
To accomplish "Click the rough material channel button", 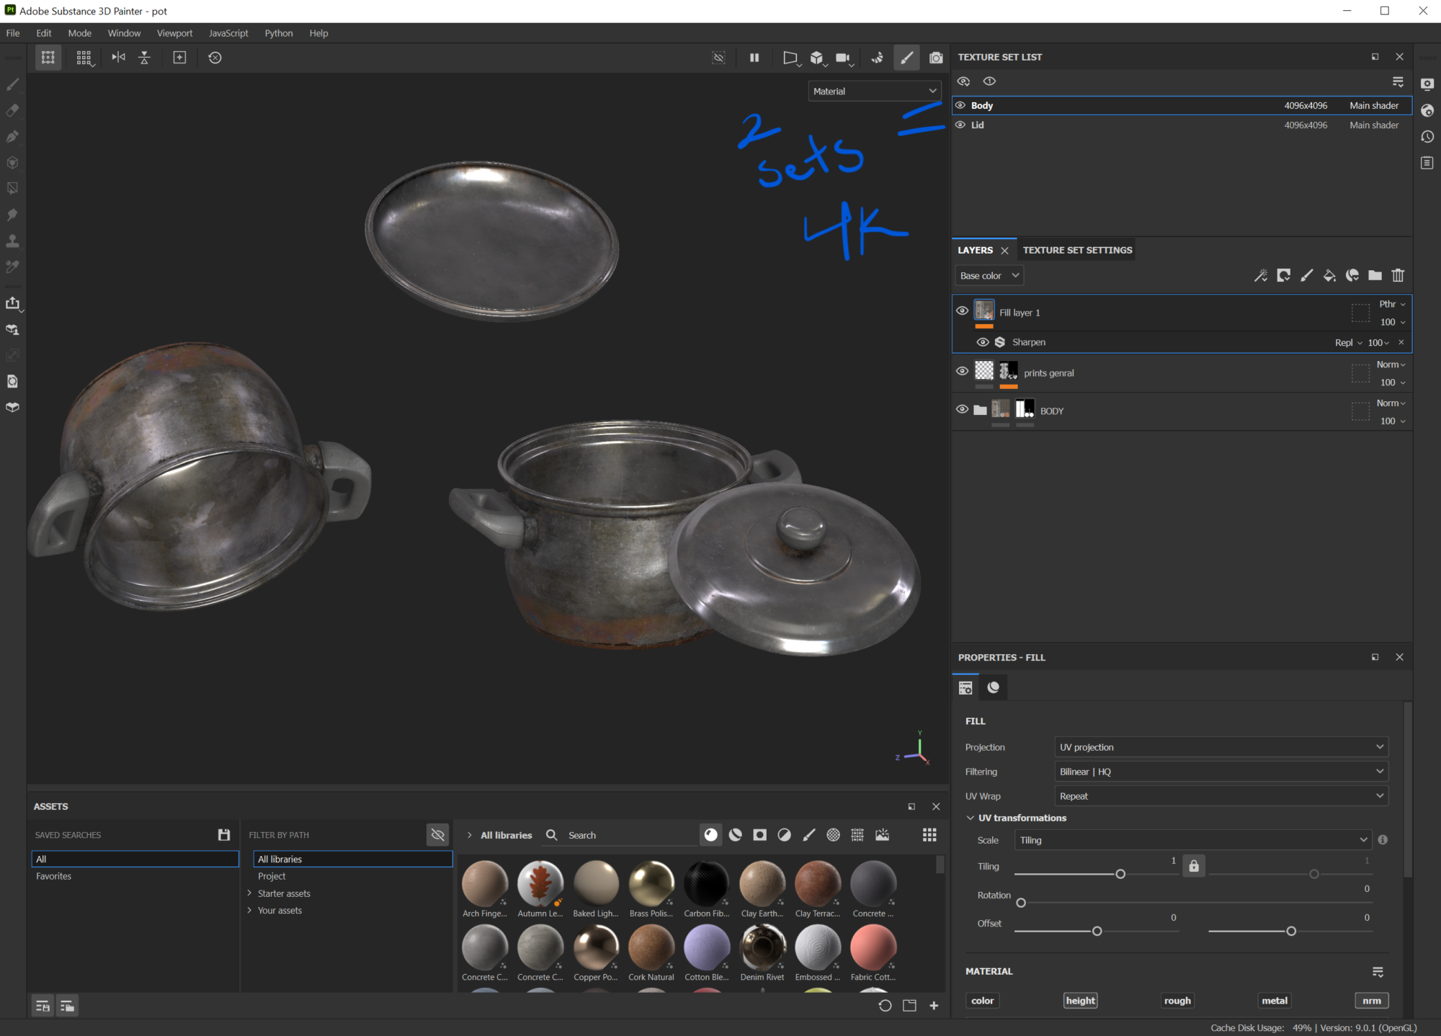I will pyautogui.click(x=1177, y=1000).
